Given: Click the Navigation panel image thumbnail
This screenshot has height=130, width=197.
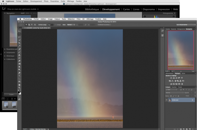Looking at the screenshot, I should [181, 50].
